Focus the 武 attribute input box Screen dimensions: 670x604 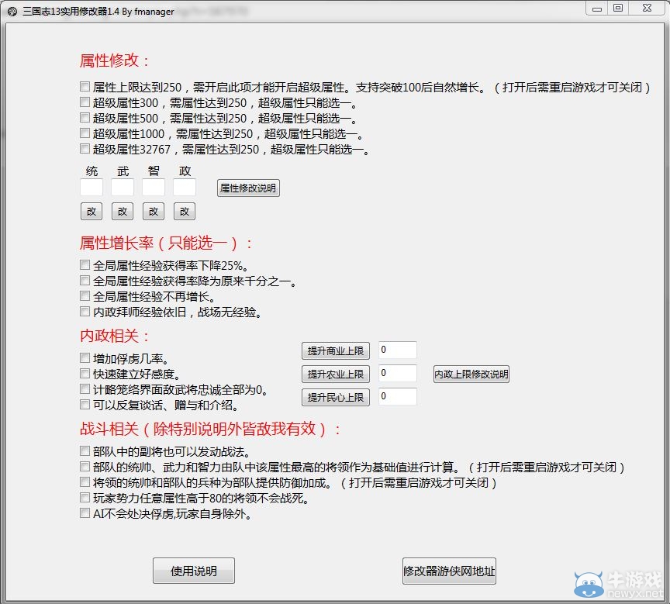point(123,187)
